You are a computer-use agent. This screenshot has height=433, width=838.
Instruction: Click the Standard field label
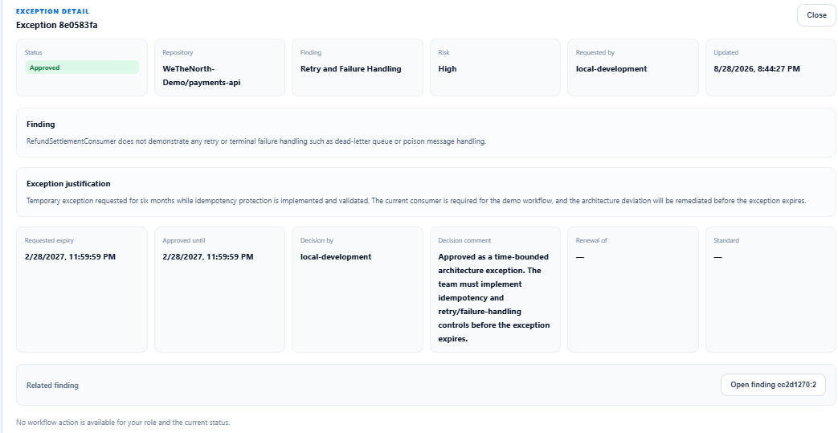click(726, 240)
